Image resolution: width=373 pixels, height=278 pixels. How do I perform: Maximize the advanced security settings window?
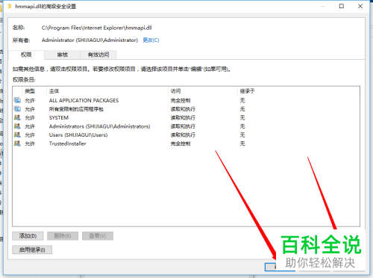click(342, 6)
